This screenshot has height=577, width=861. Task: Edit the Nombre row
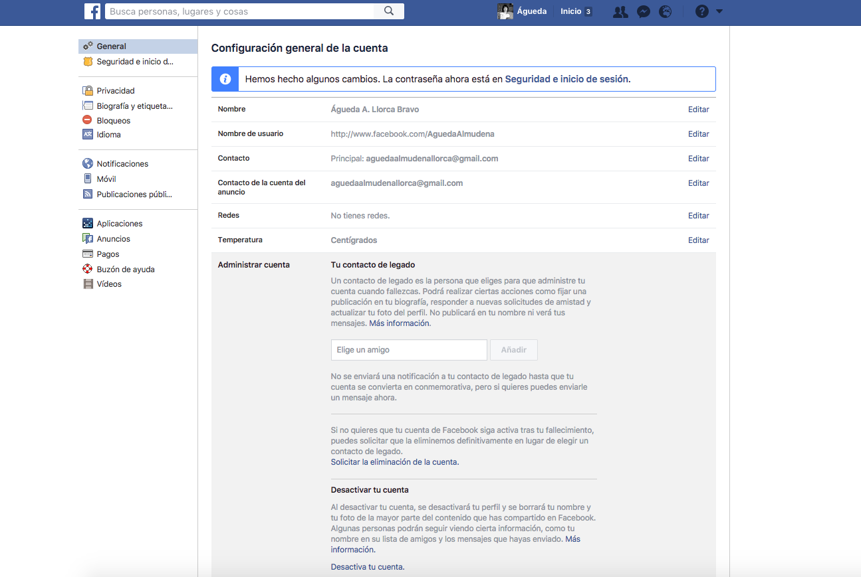[x=698, y=110]
